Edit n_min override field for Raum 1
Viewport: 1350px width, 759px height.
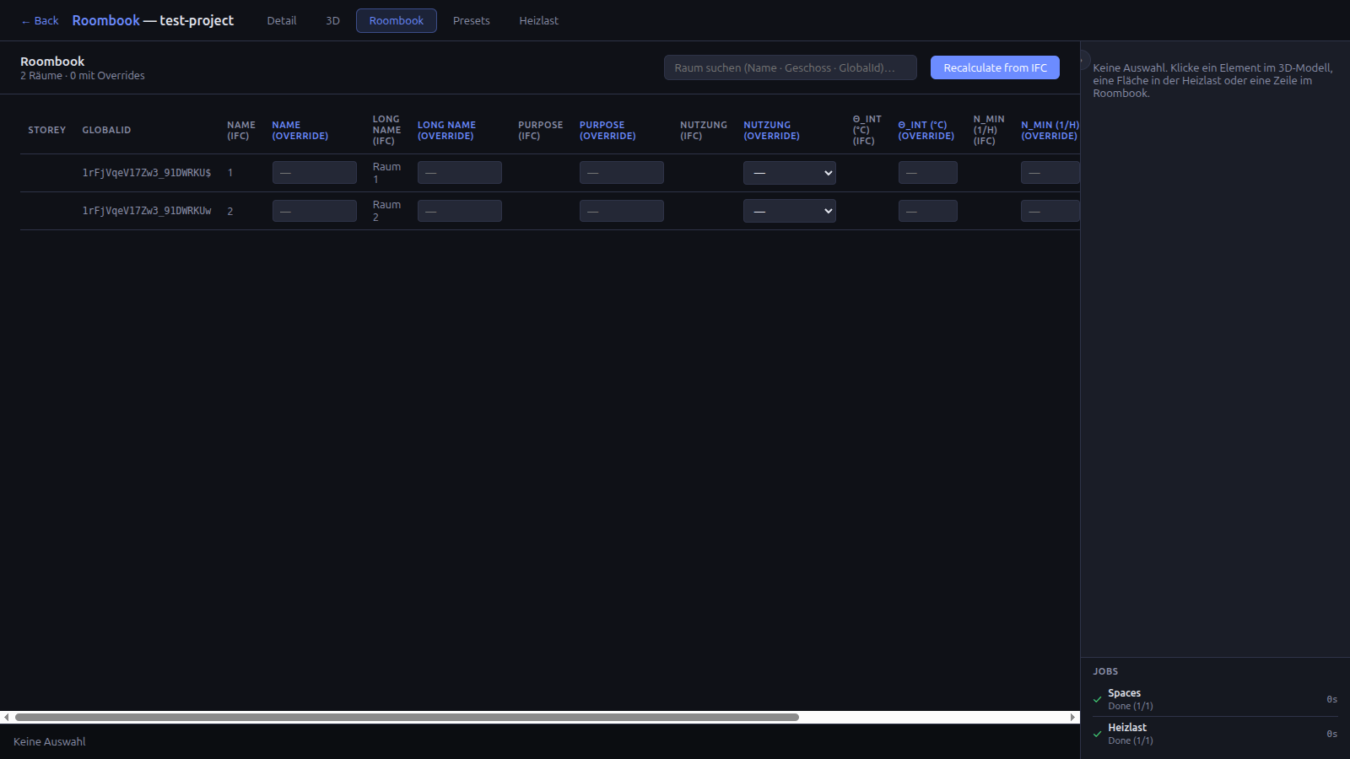(x=1050, y=173)
